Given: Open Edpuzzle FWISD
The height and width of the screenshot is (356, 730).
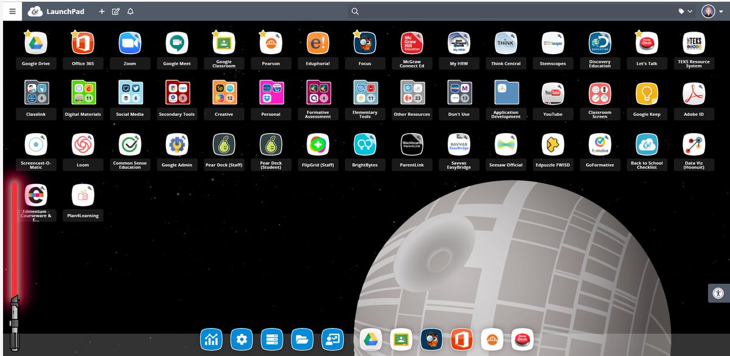Looking at the screenshot, I should (553, 145).
